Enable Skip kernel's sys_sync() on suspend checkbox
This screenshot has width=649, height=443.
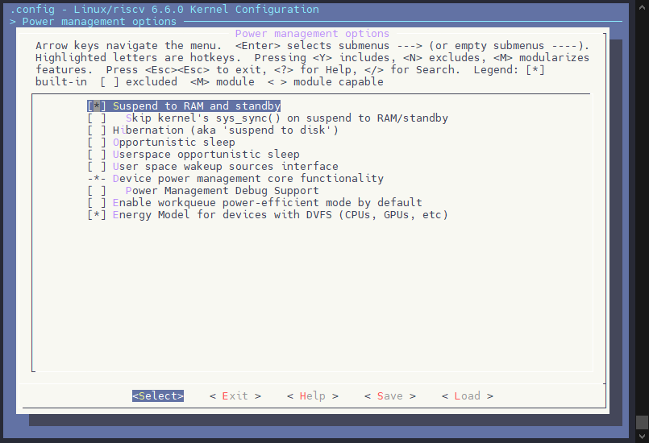tap(97, 118)
